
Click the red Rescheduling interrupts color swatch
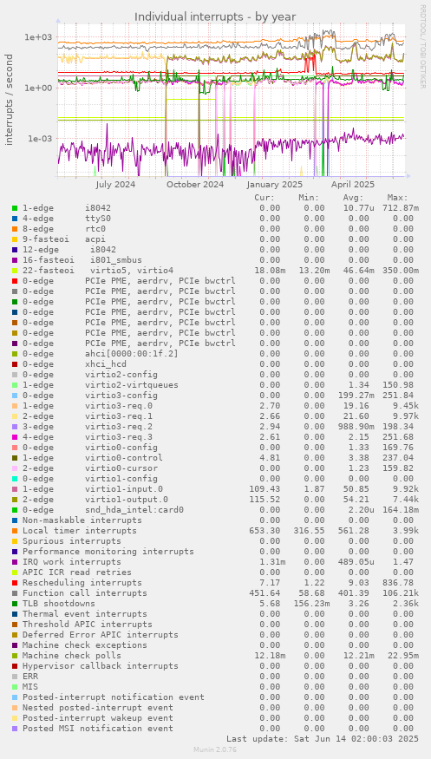[x=15, y=583]
